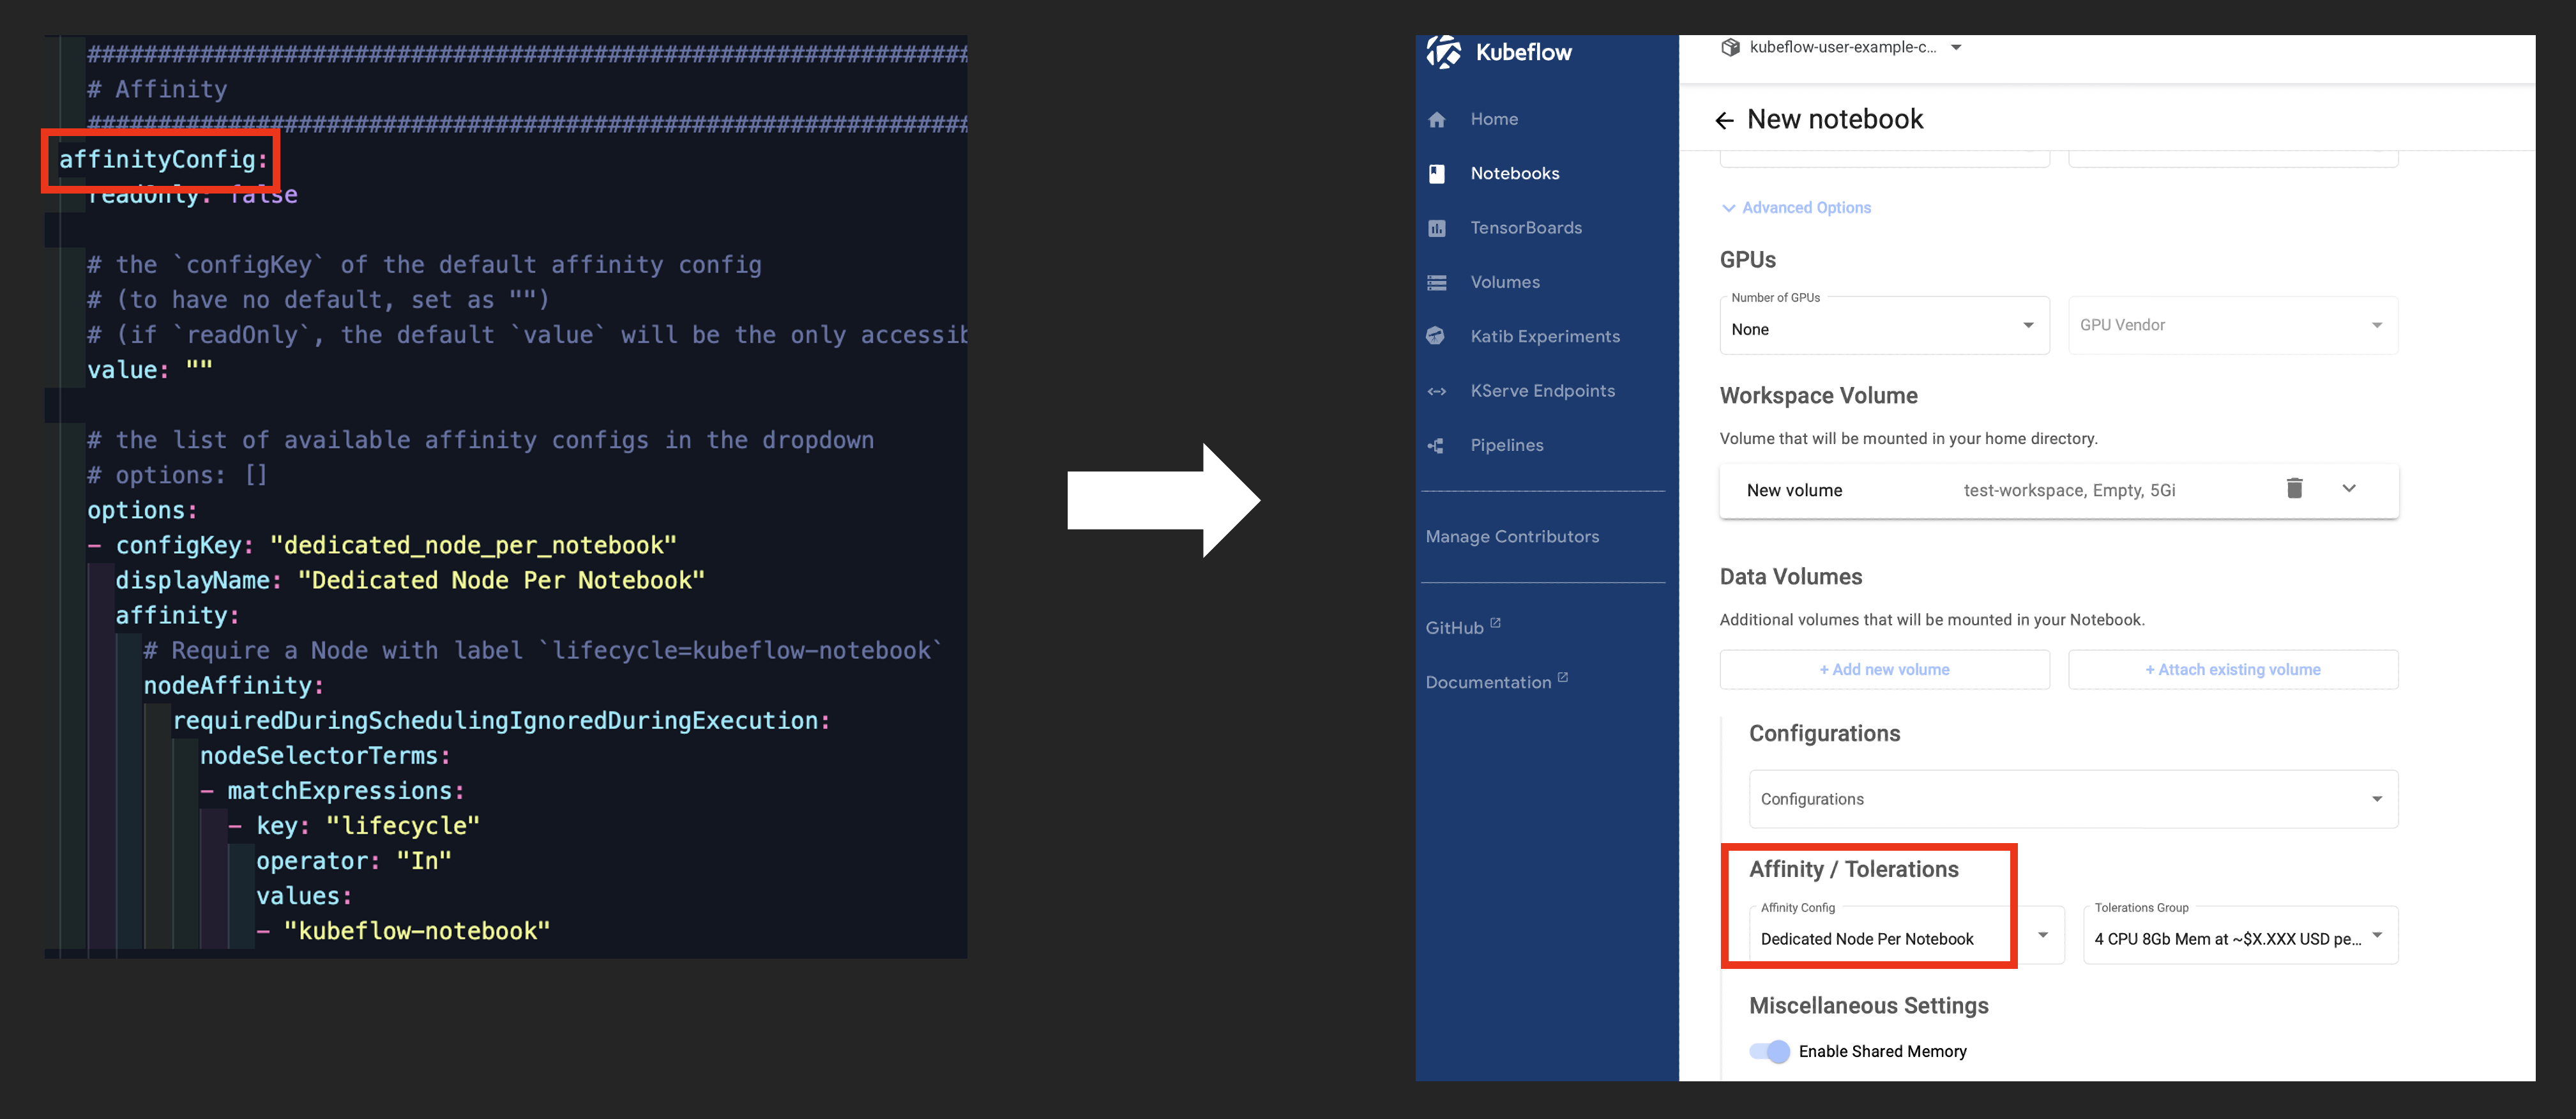Screen dimensions: 2576x1119
Task: Click the Katib Experiments icon
Action: pyautogui.click(x=1436, y=337)
